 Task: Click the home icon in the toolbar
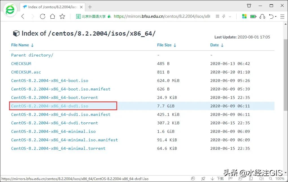53,16
